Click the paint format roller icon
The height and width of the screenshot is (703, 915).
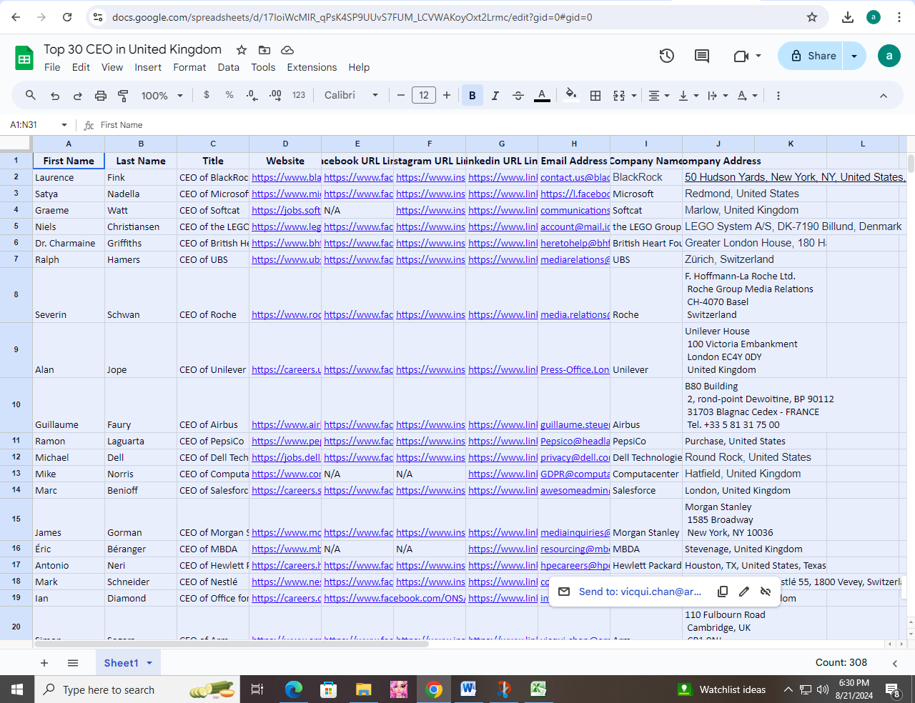[x=123, y=95]
